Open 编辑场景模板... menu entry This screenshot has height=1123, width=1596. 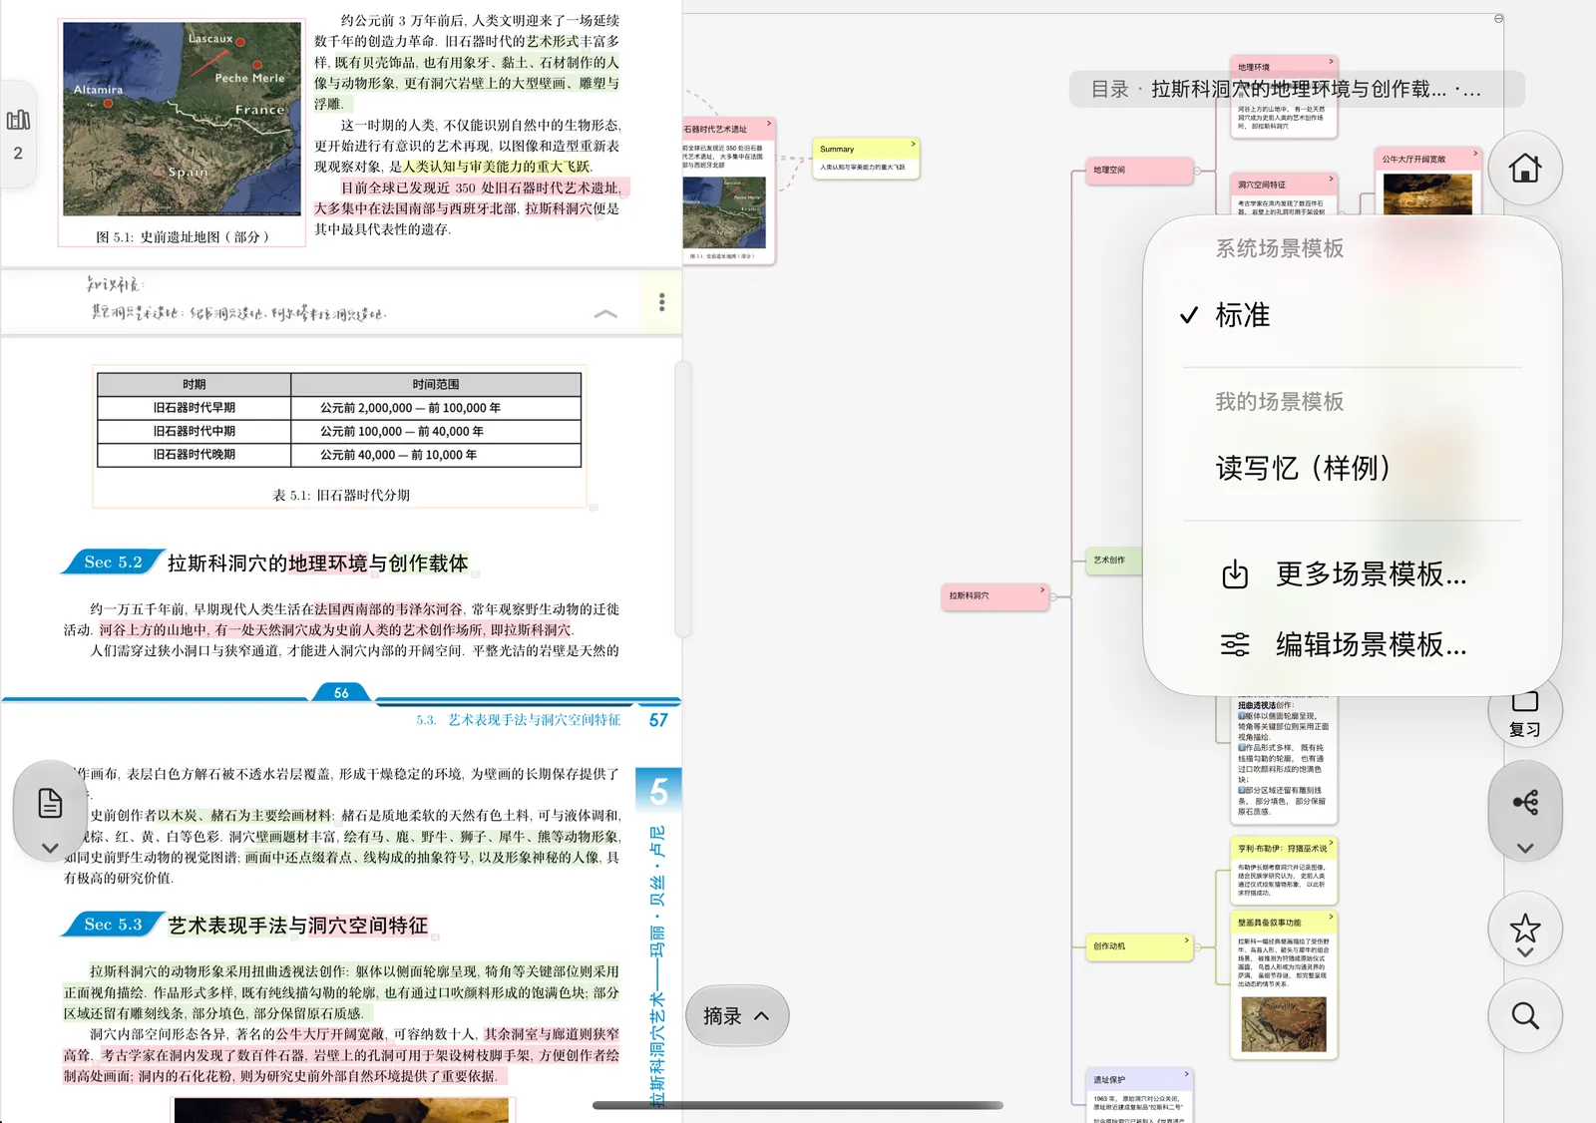click(x=1352, y=644)
